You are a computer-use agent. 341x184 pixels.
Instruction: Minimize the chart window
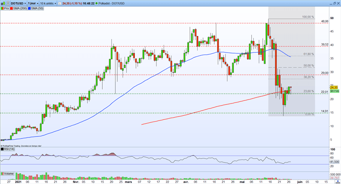coord(331,4)
